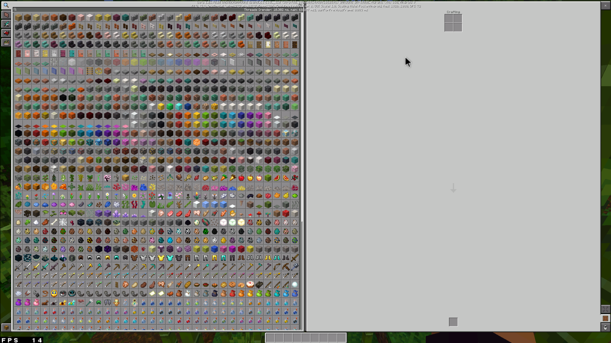Pick the oak planks block
The image size is (611, 343).
coord(18,18)
